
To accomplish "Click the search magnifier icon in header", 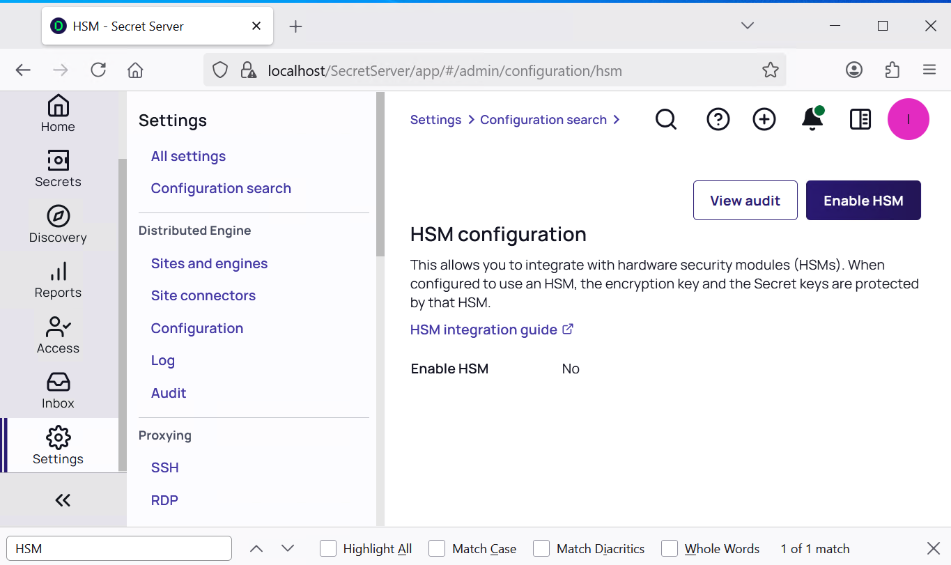I will click(666, 120).
